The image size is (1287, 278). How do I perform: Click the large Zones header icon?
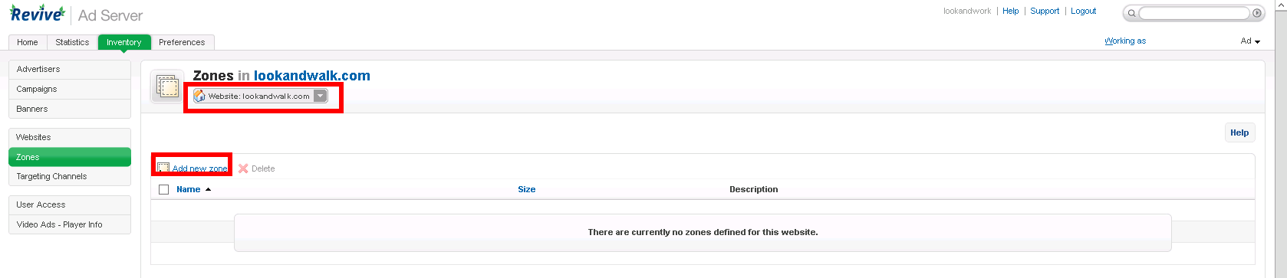pyautogui.click(x=167, y=87)
